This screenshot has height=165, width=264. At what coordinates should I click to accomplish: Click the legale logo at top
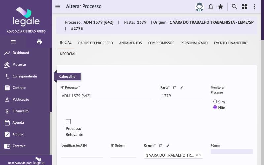click(26, 17)
